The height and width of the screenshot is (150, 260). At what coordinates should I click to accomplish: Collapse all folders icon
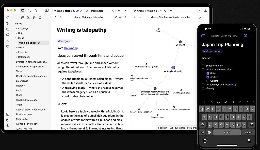tap(40, 17)
